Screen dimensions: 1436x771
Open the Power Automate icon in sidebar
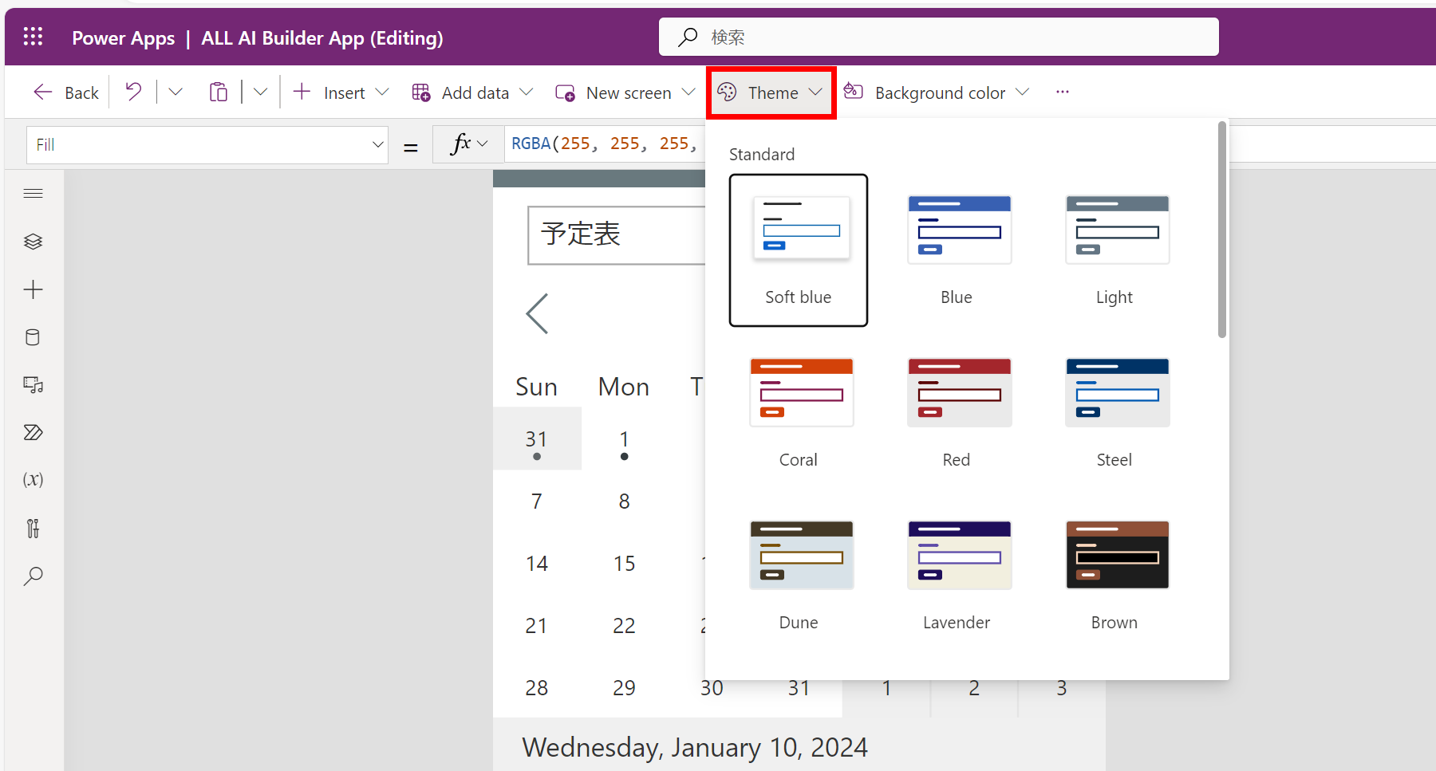pos(33,433)
